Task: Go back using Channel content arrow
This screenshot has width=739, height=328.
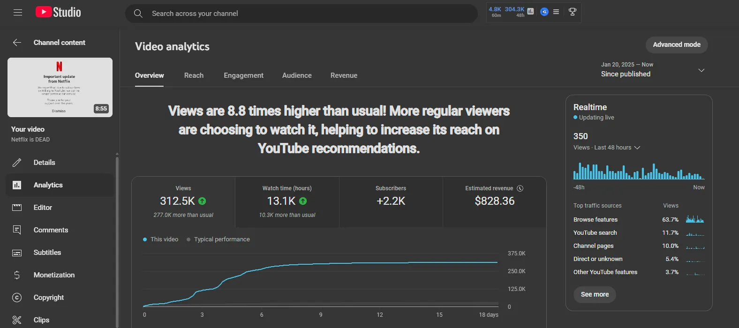Action: pos(17,43)
